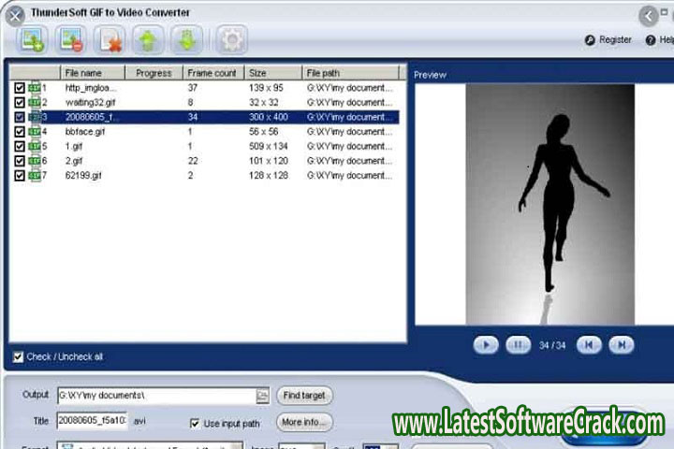Pause the GIF preview playback
The width and height of the screenshot is (674, 449).
[518, 345]
